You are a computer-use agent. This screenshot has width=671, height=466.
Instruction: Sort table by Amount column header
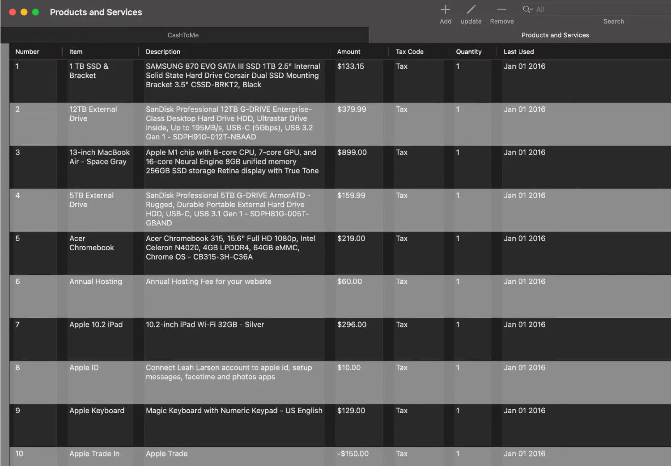point(348,52)
